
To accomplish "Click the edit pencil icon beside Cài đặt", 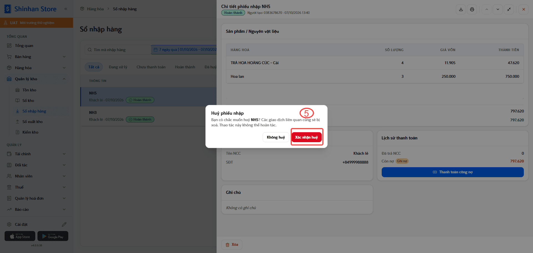I will point(64,224).
